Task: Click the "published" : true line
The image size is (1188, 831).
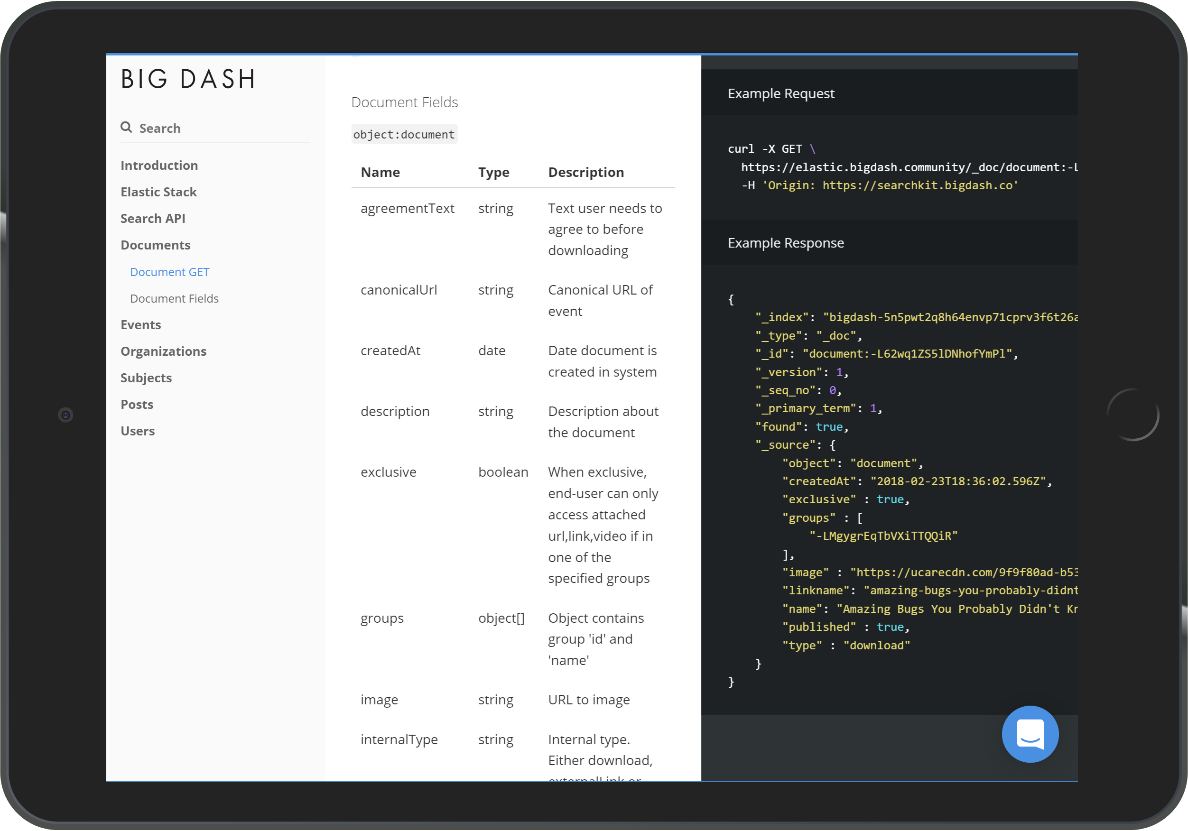Action: click(845, 627)
